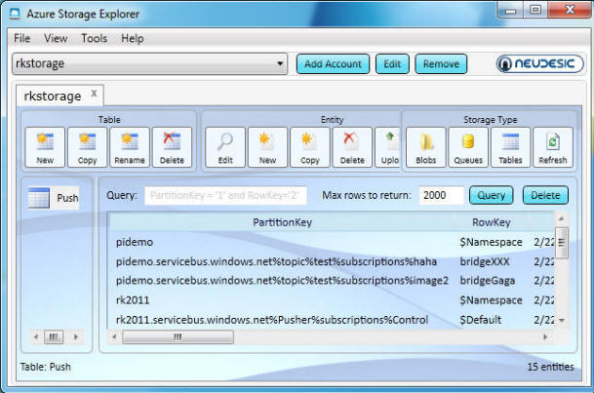Click the Add Account button
594x393 pixels.
333,64
